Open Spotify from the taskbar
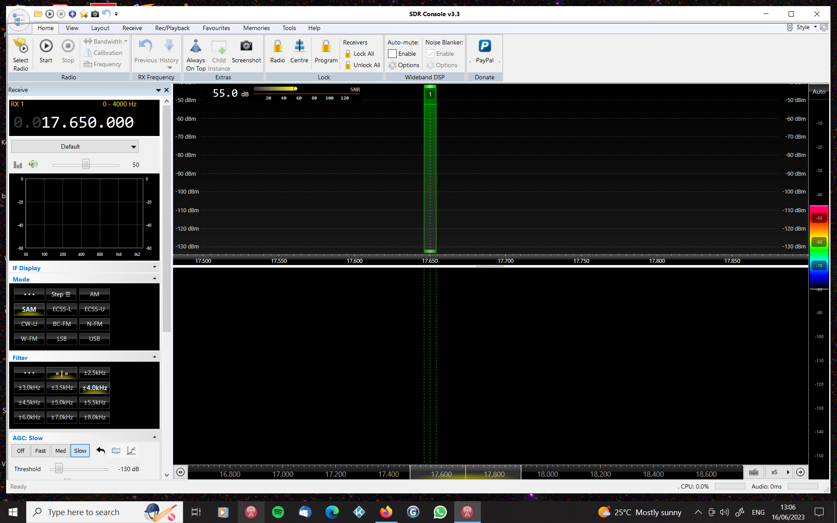837x523 pixels. [278, 512]
